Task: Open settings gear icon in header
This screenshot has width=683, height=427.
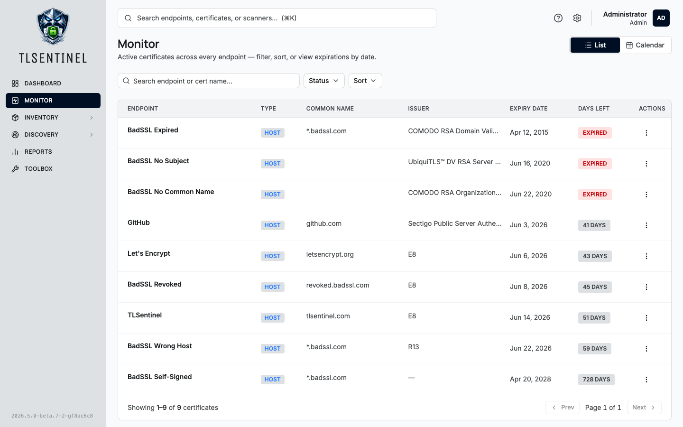Action: 577,18
